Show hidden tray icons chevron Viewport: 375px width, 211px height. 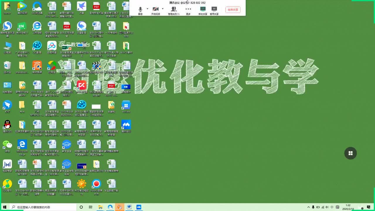point(308,207)
